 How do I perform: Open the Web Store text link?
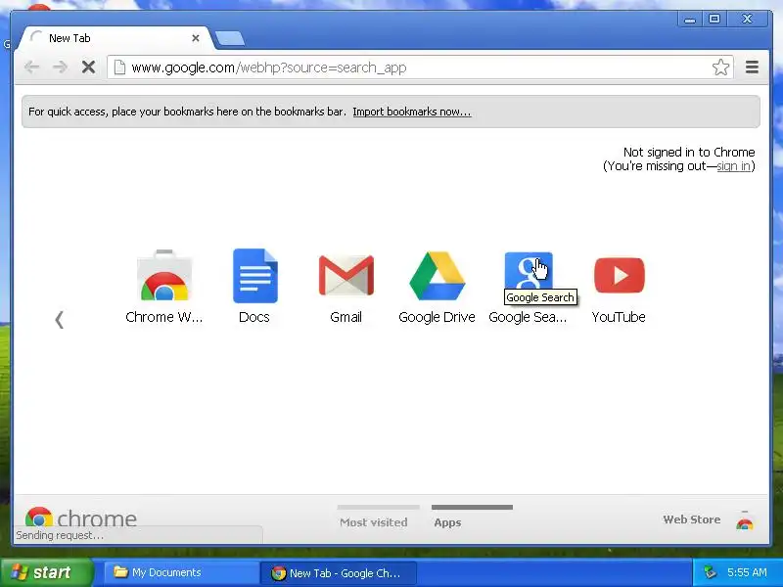coord(692,519)
